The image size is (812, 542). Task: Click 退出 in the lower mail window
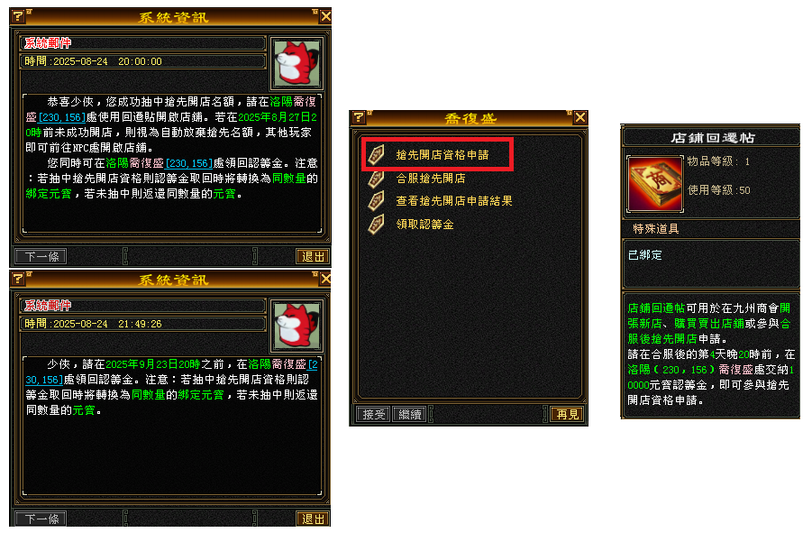coord(313,519)
